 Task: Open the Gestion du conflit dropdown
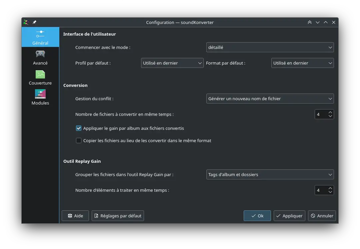click(x=270, y=99)
